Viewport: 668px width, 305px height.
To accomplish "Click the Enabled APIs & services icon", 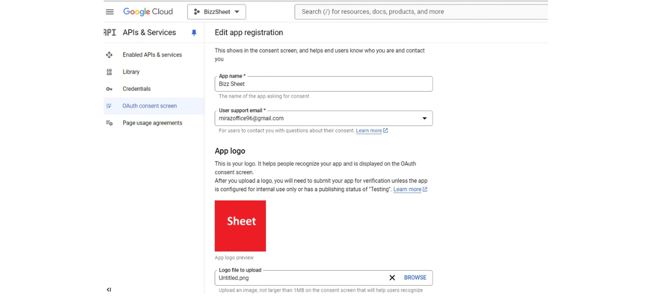I will [x=109, y=55].
